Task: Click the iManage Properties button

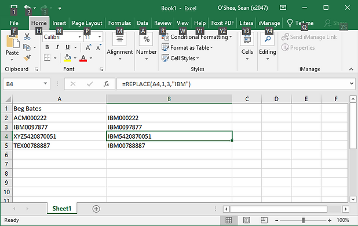Action: point(298,47)
